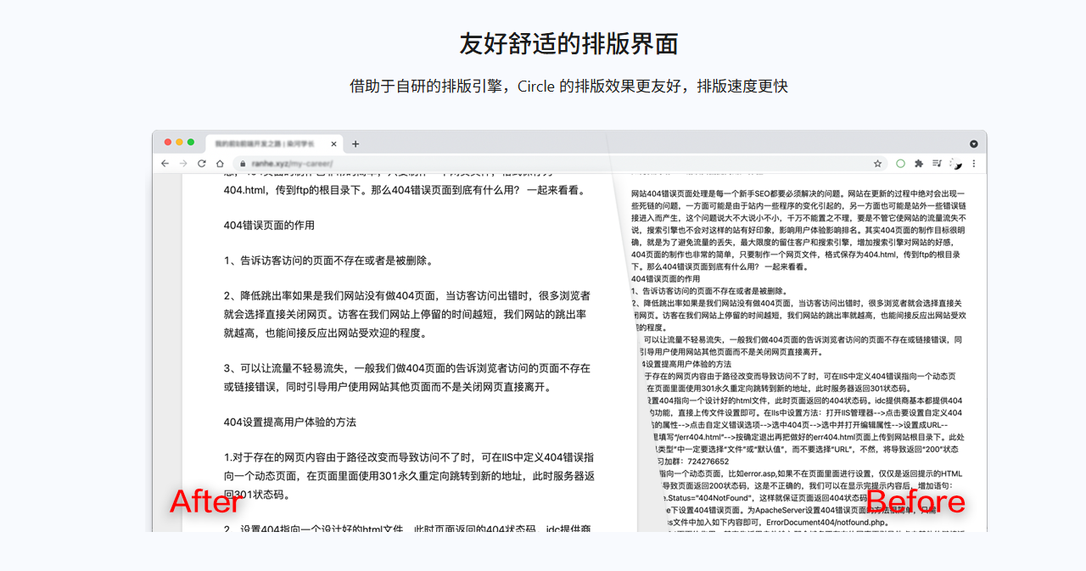This screenshot has height=571, width=1086.
Task: Click the green maximize window button
Action: coord(191,142)
